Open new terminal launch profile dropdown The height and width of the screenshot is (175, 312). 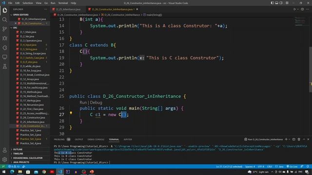coord(289,140)
